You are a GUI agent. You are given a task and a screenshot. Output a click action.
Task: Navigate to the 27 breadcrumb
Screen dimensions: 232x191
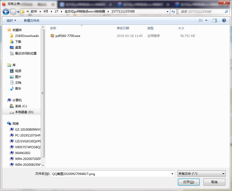[x=56, y=11]
